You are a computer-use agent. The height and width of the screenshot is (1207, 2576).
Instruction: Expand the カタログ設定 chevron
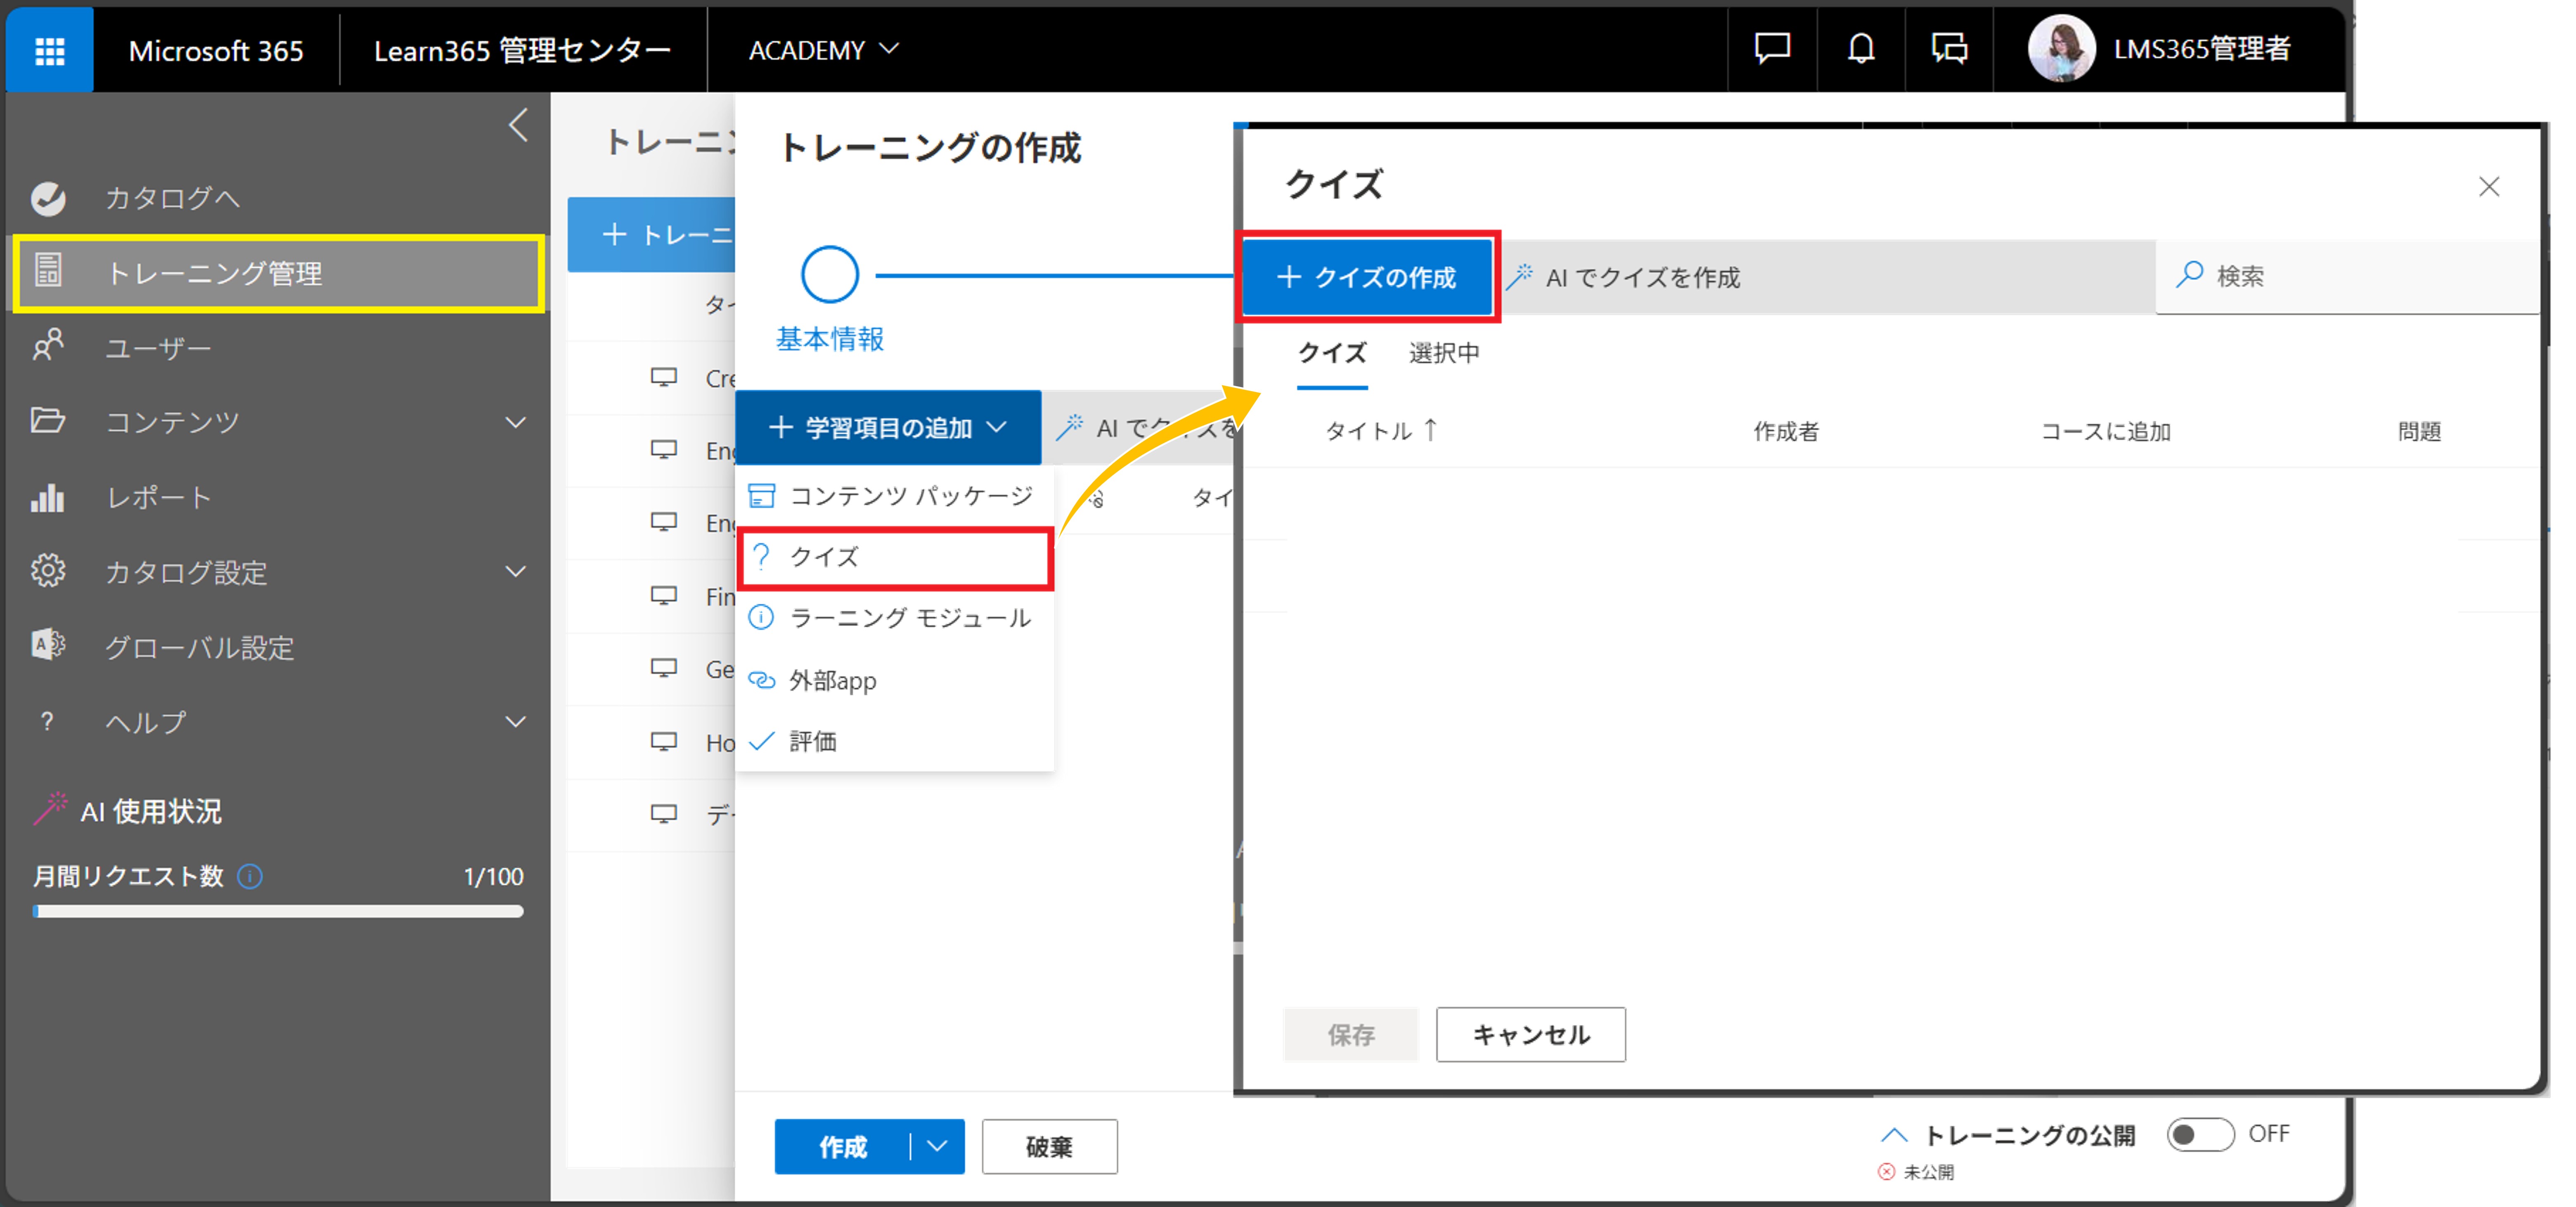515,572
